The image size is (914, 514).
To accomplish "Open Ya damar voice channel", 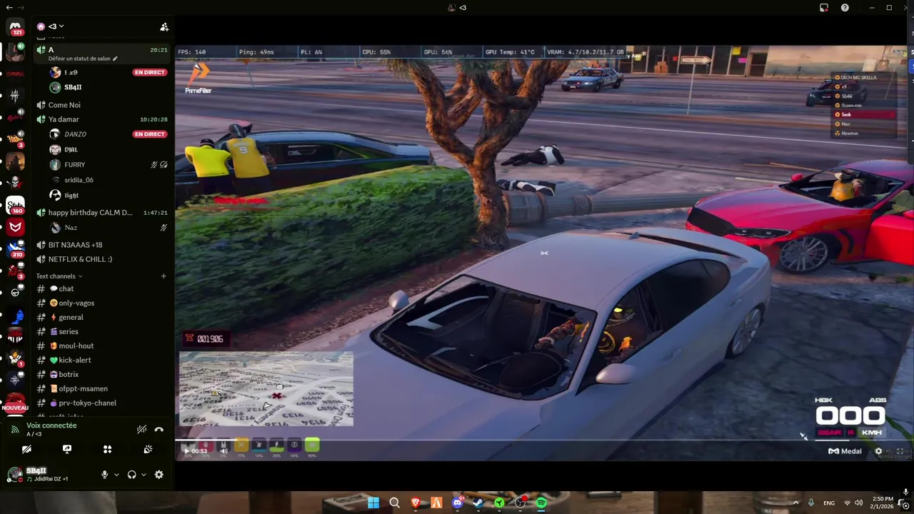I will [104, 119].
